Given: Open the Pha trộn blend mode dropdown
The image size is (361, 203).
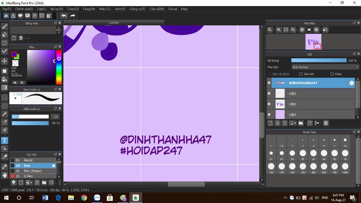Looking at the screenshot, I should tap(325, 67).
